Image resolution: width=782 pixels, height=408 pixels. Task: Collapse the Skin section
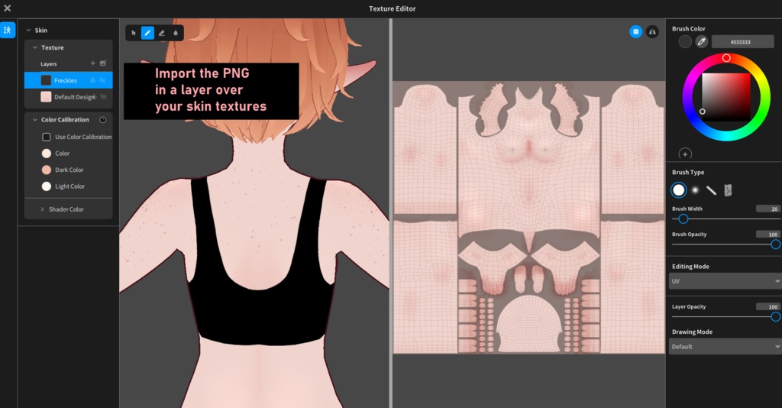(x=28, y=31)
